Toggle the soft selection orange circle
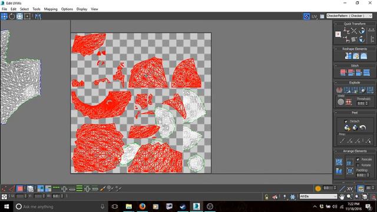377x212 pixels. [318, 188]
